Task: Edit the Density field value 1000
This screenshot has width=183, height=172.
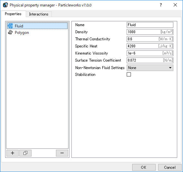Action: (150, 32)
